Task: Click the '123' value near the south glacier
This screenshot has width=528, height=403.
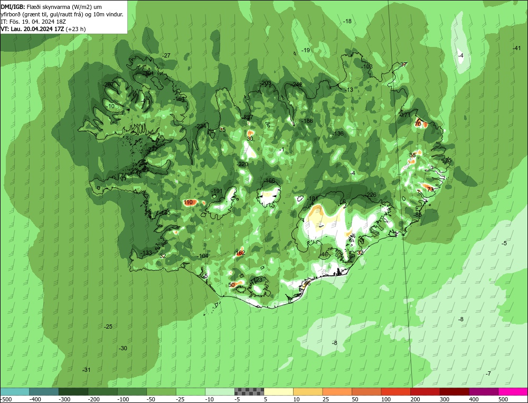Action: coord(258,280)
